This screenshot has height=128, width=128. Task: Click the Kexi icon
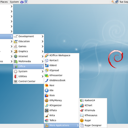pyautogui.click(x=47, y=85)
